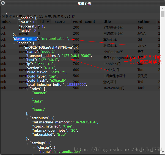Click author Git cell in background table
The image size is (165, 155).
[x=140, y=40]
